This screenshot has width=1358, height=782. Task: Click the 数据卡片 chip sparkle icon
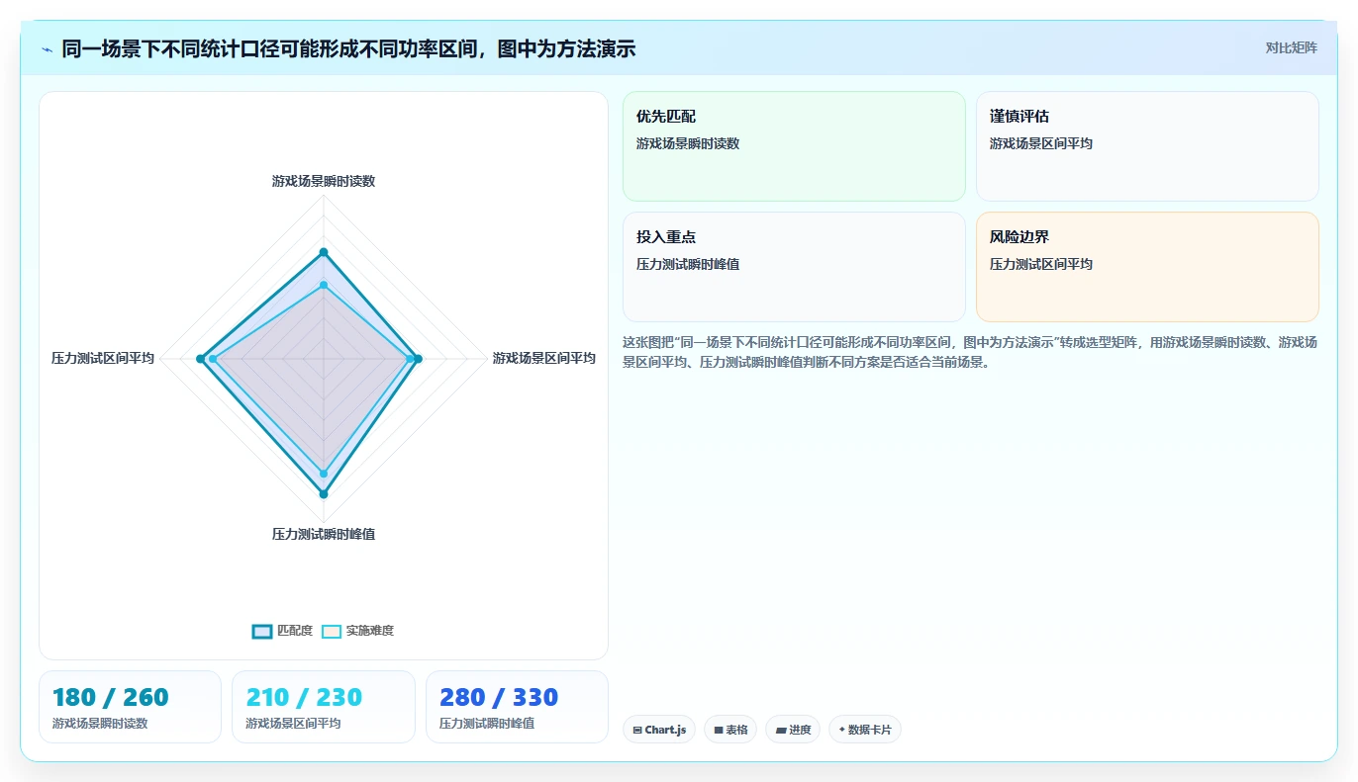click(841, 730)
